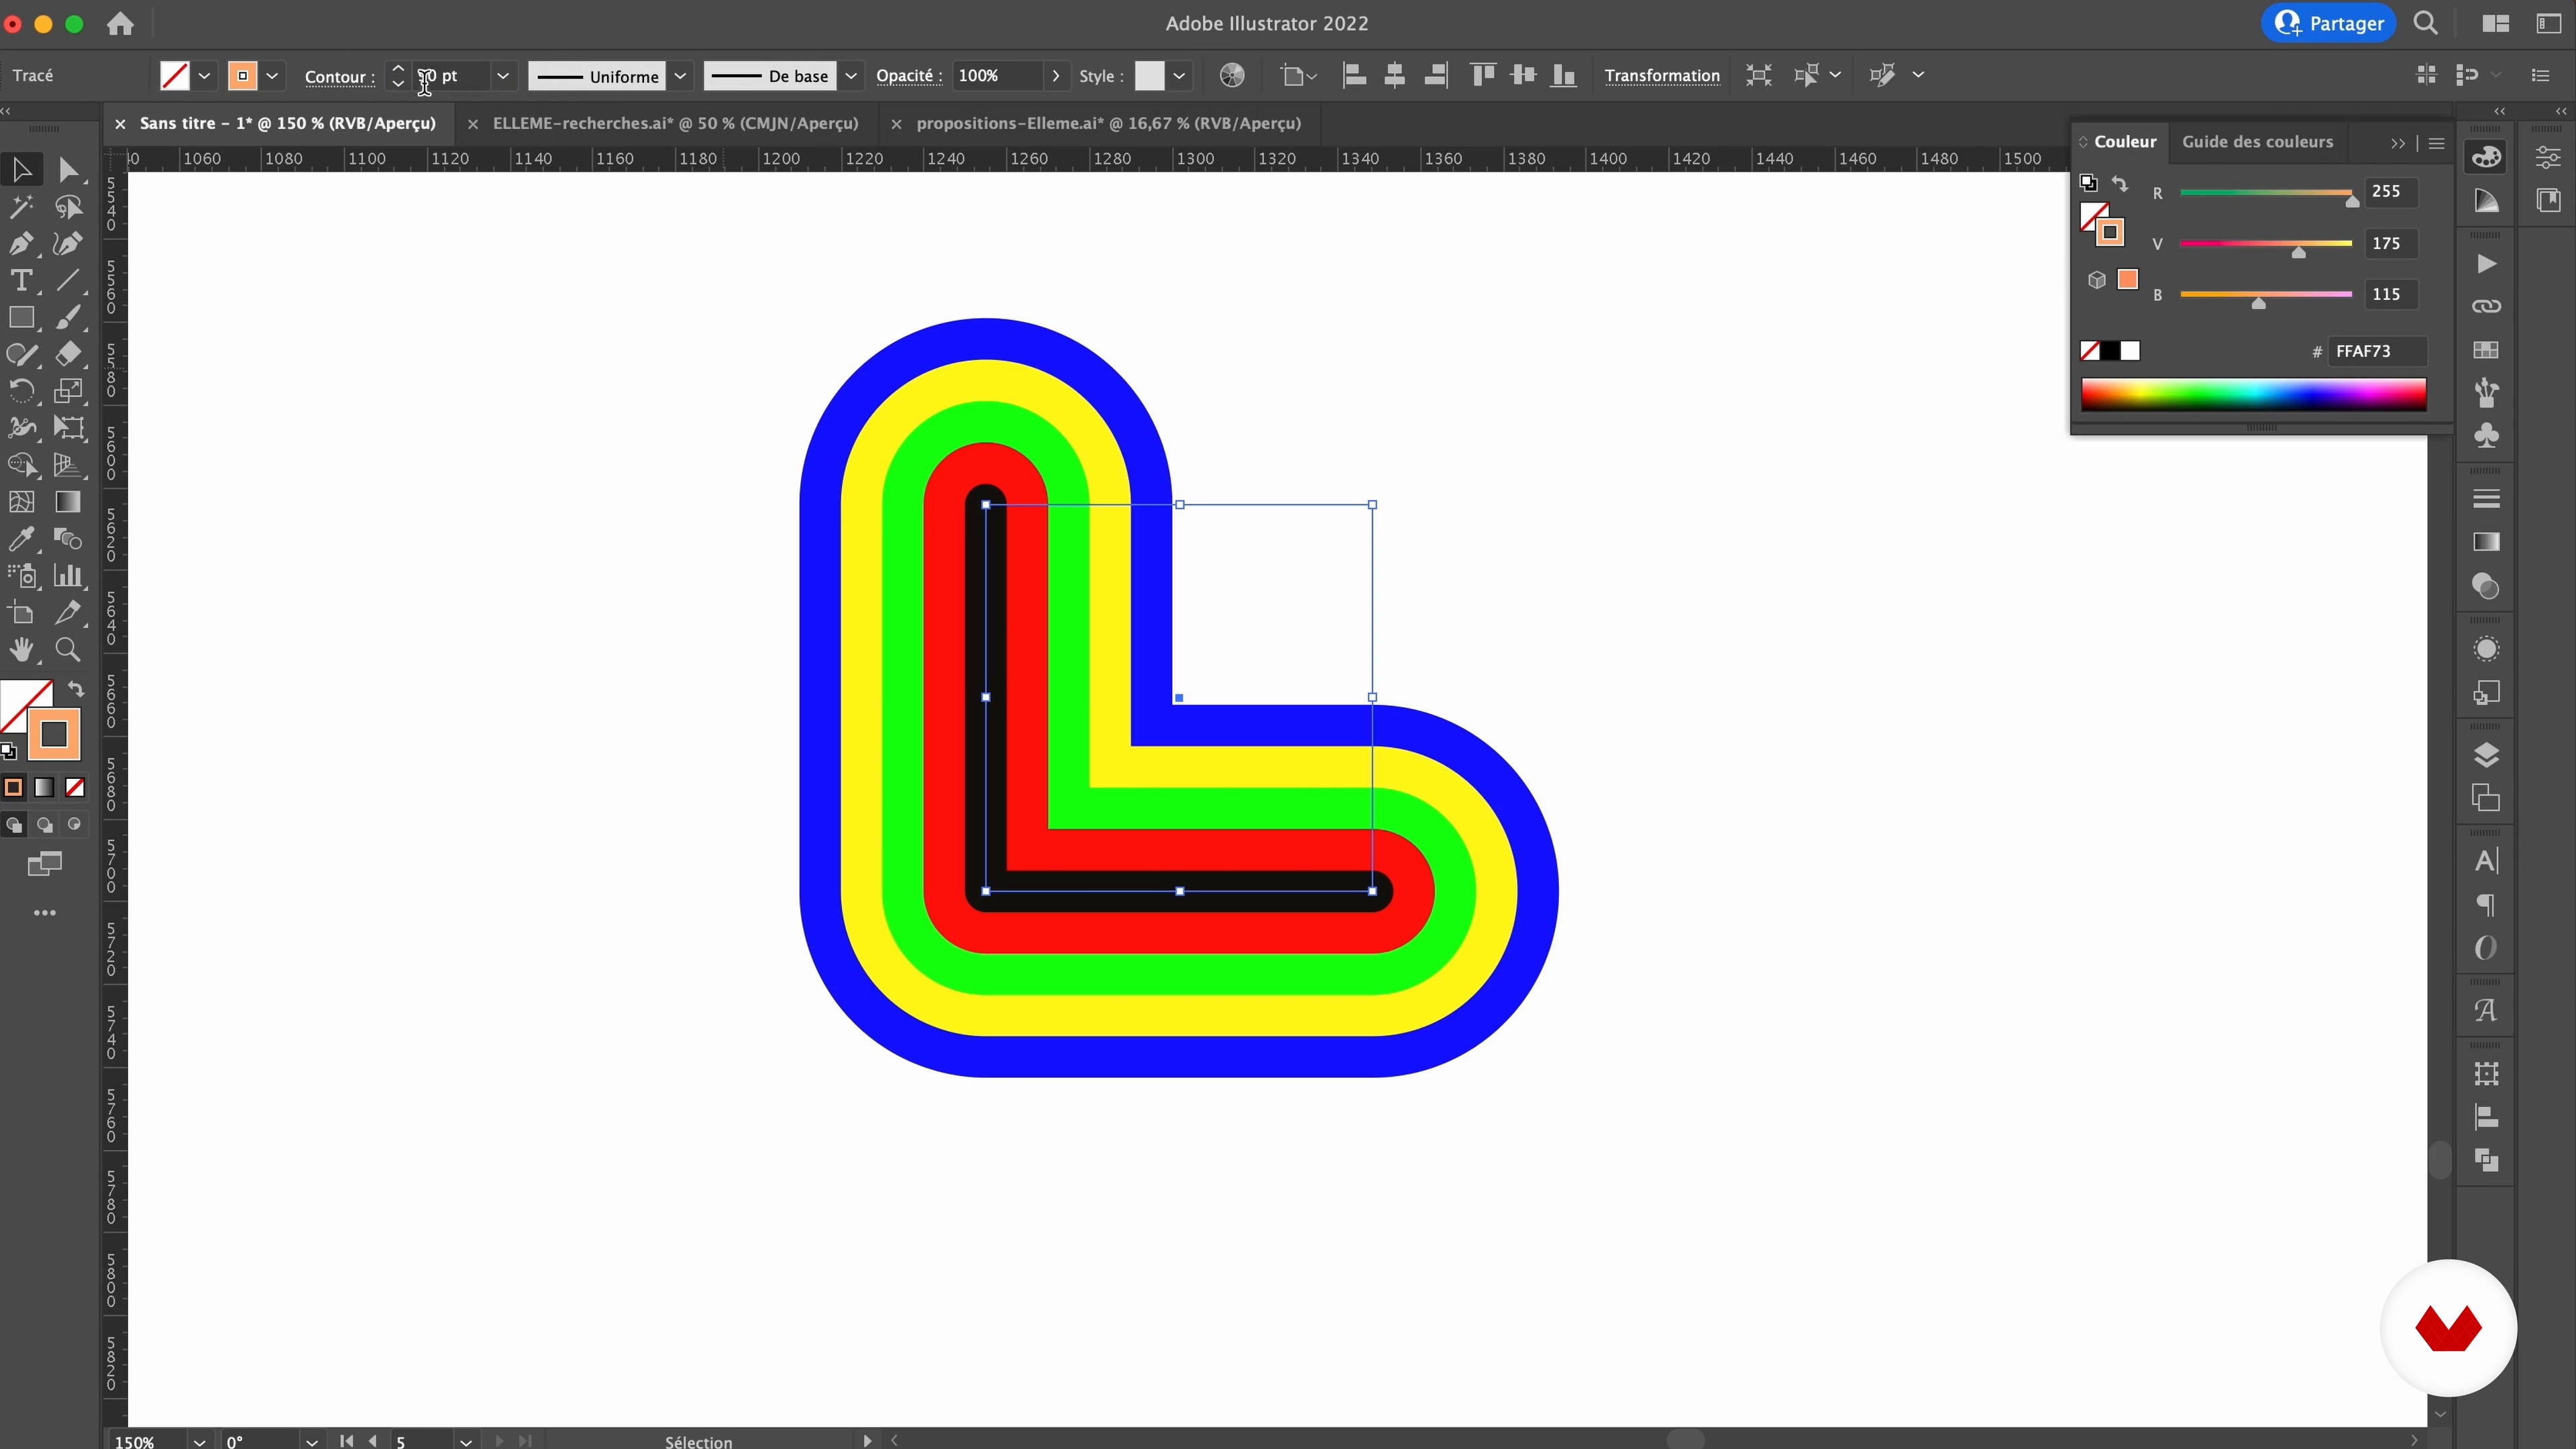
Task: Expand the Uniforme width profile dropdown
Action: coord(680,76)
